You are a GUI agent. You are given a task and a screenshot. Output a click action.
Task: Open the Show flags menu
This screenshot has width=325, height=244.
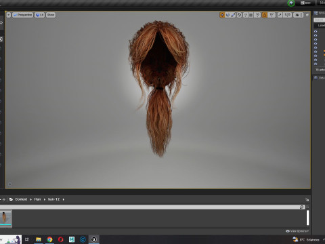pyautogui.click(x=51, y=15)
